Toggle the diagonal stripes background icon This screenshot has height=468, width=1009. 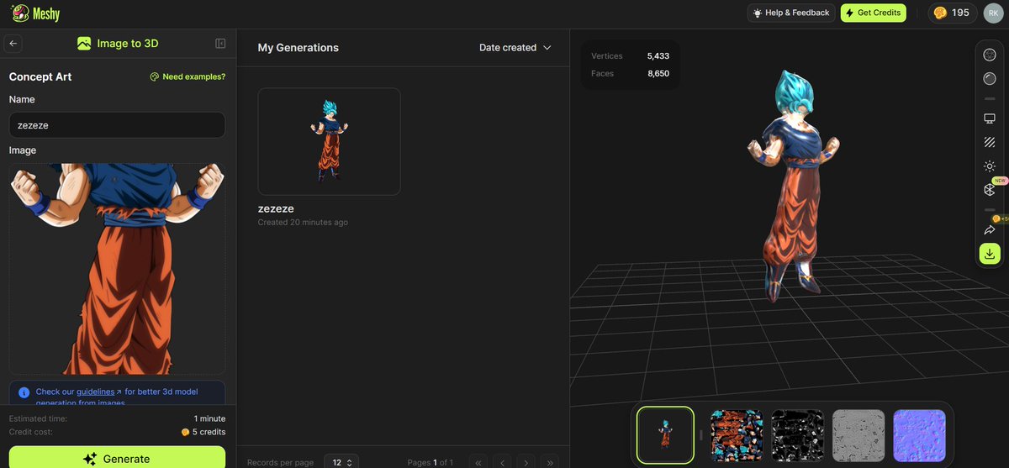[990, 142]
